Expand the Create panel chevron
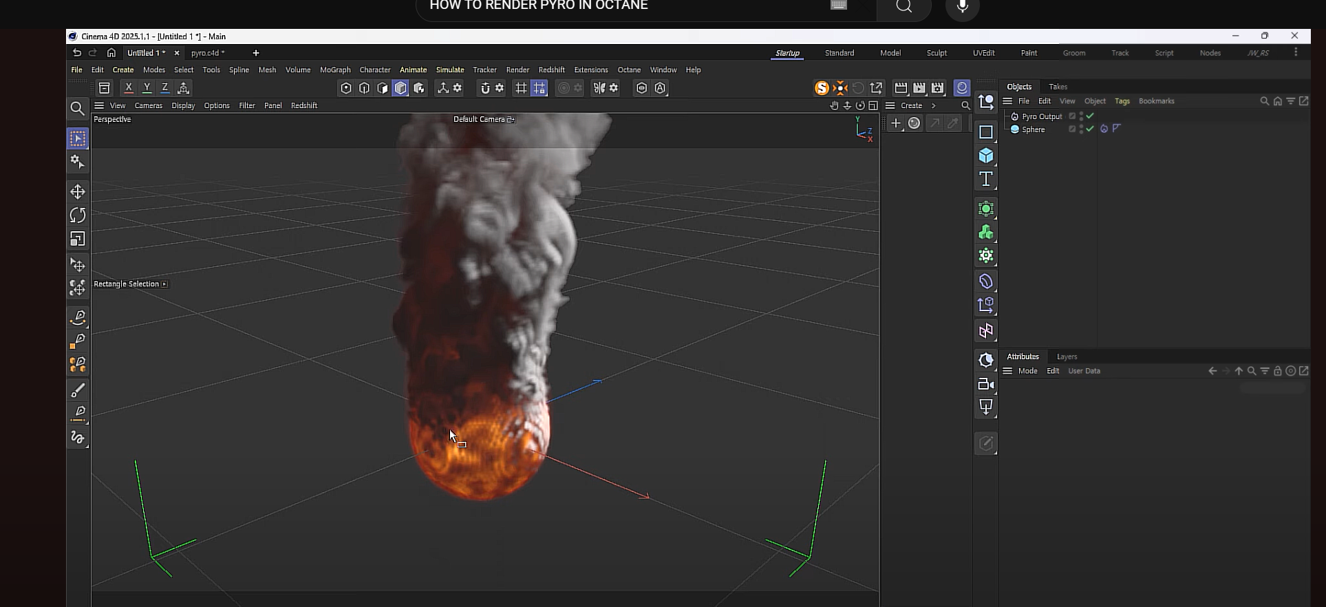 [934, 106]
